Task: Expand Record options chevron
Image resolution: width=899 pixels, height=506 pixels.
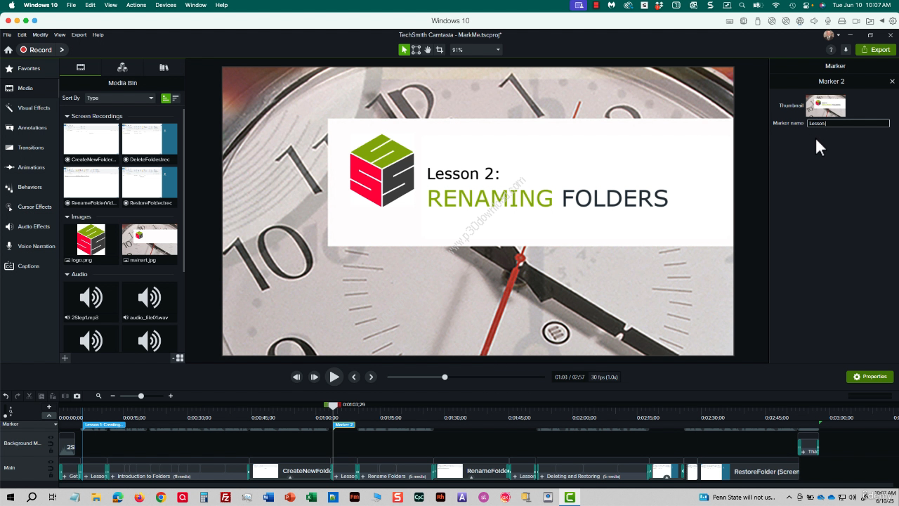Action: point(62,50)
